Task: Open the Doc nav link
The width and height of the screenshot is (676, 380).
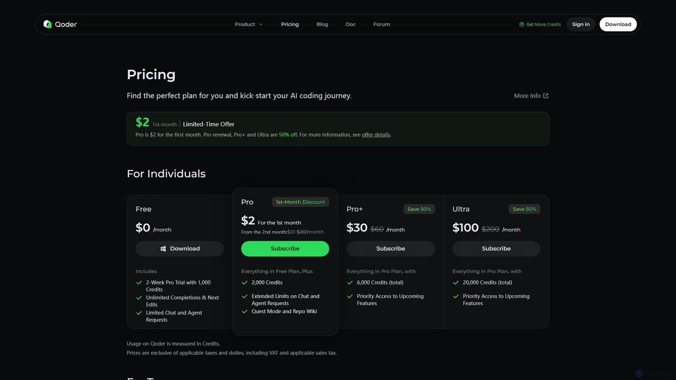Action: (351, 24)
